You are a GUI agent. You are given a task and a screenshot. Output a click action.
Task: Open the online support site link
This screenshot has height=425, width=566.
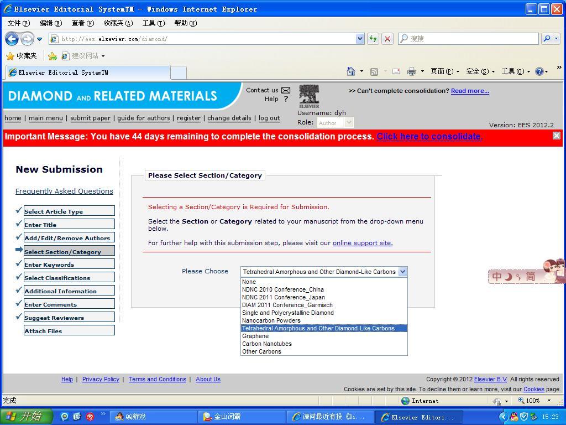[x=363, y=243]
